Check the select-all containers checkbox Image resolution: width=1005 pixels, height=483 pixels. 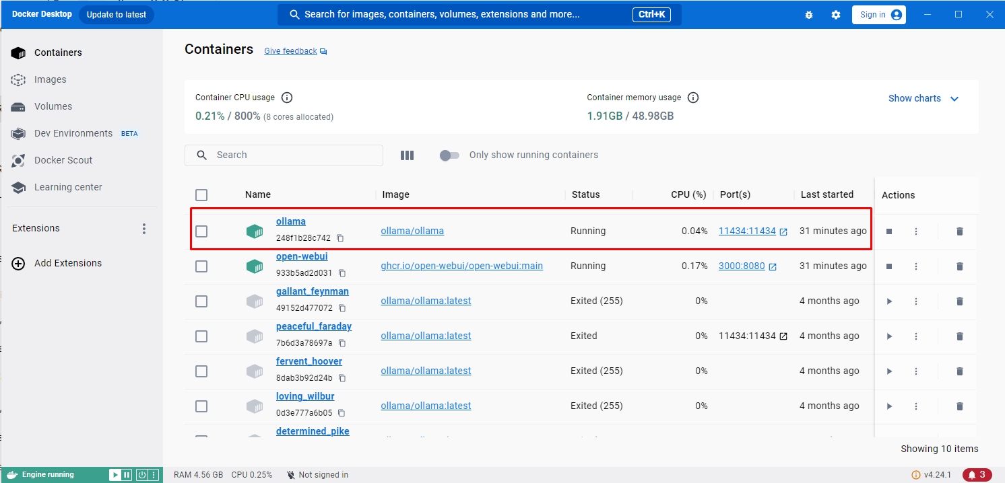[201, 195]
